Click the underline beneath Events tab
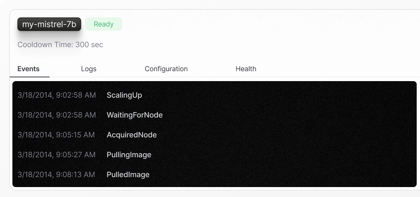Screen dimensions: 420x197 pos(29,77)
